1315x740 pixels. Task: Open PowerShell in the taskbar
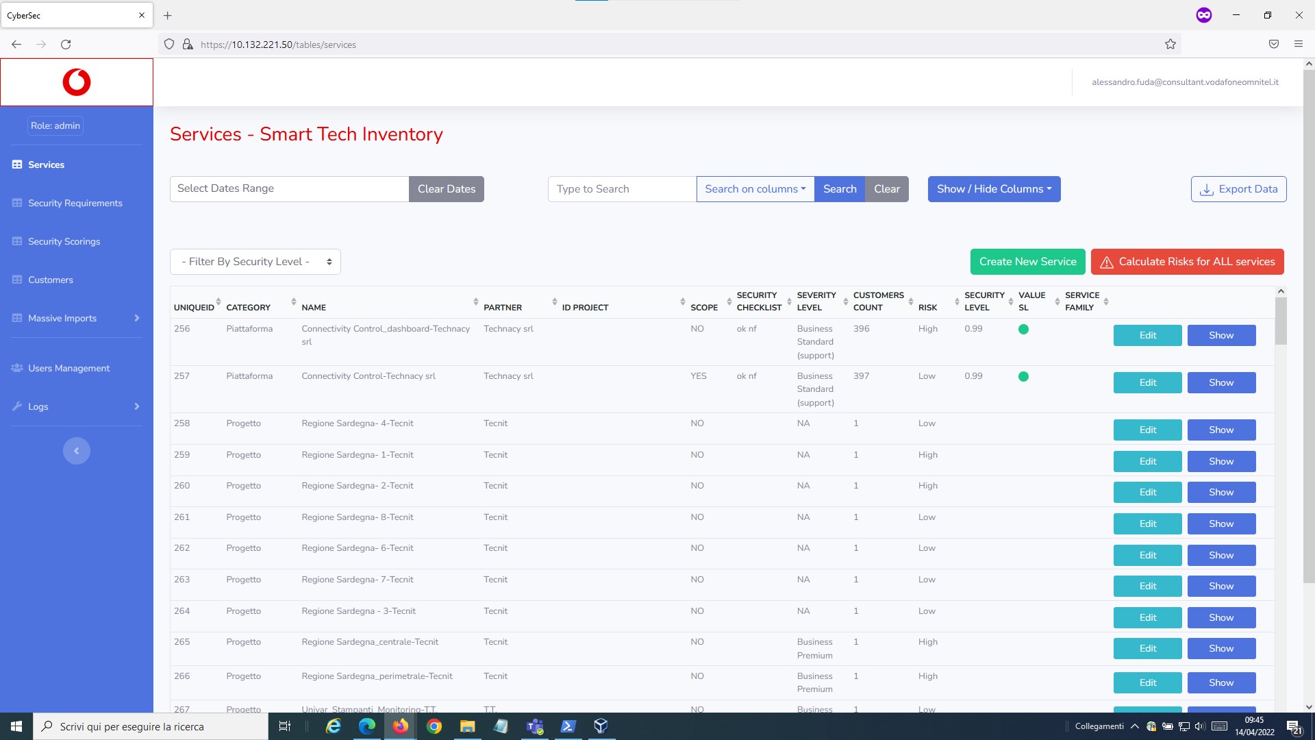point(568,726)
